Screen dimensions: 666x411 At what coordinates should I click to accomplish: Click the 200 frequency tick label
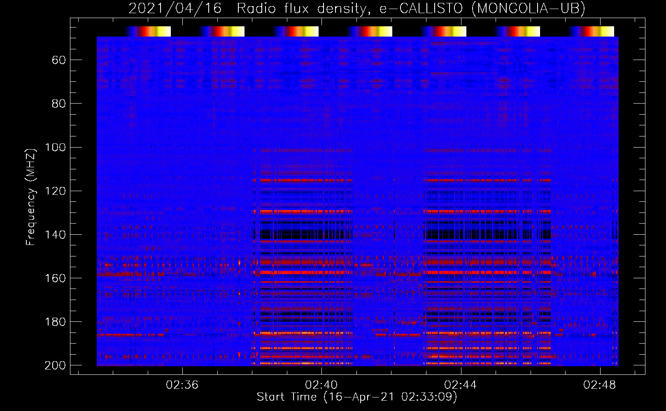(x=56, y=365)
